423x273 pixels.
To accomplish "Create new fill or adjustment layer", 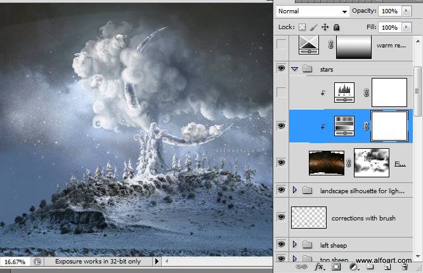I will [353, 267].
